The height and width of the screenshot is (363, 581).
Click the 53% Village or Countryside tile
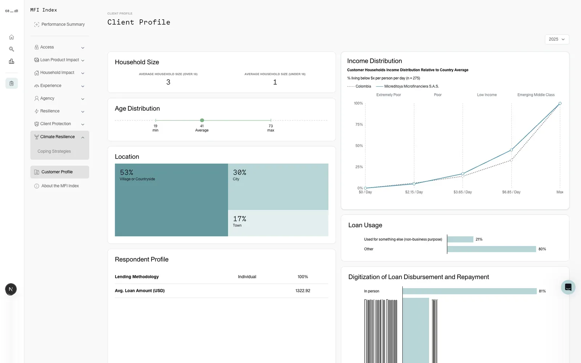tap(171, 200)
